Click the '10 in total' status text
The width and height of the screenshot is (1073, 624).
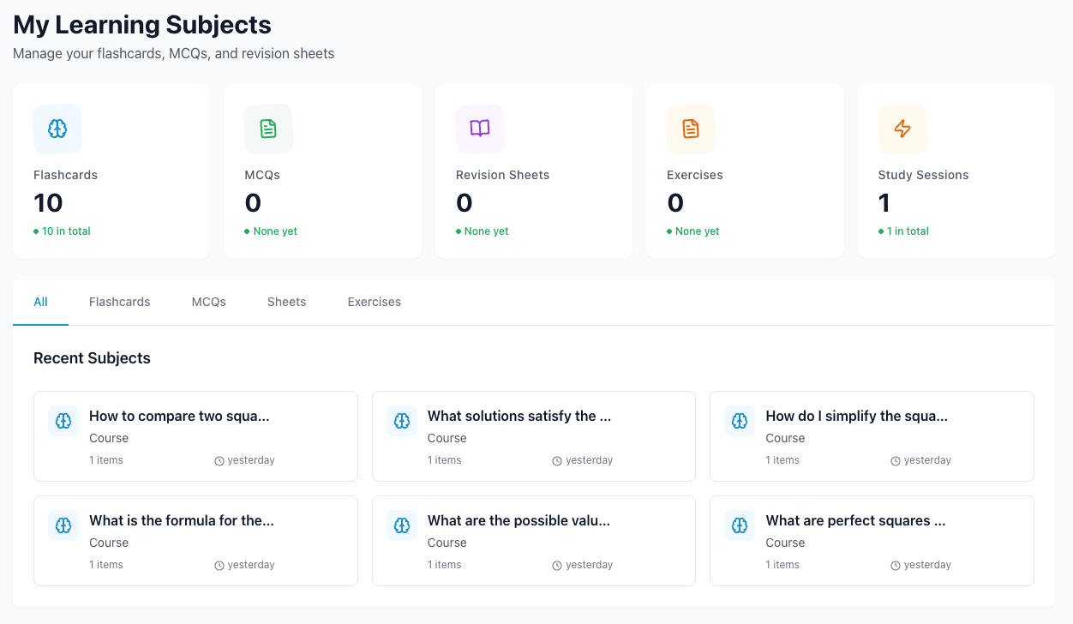coord(66,231)
